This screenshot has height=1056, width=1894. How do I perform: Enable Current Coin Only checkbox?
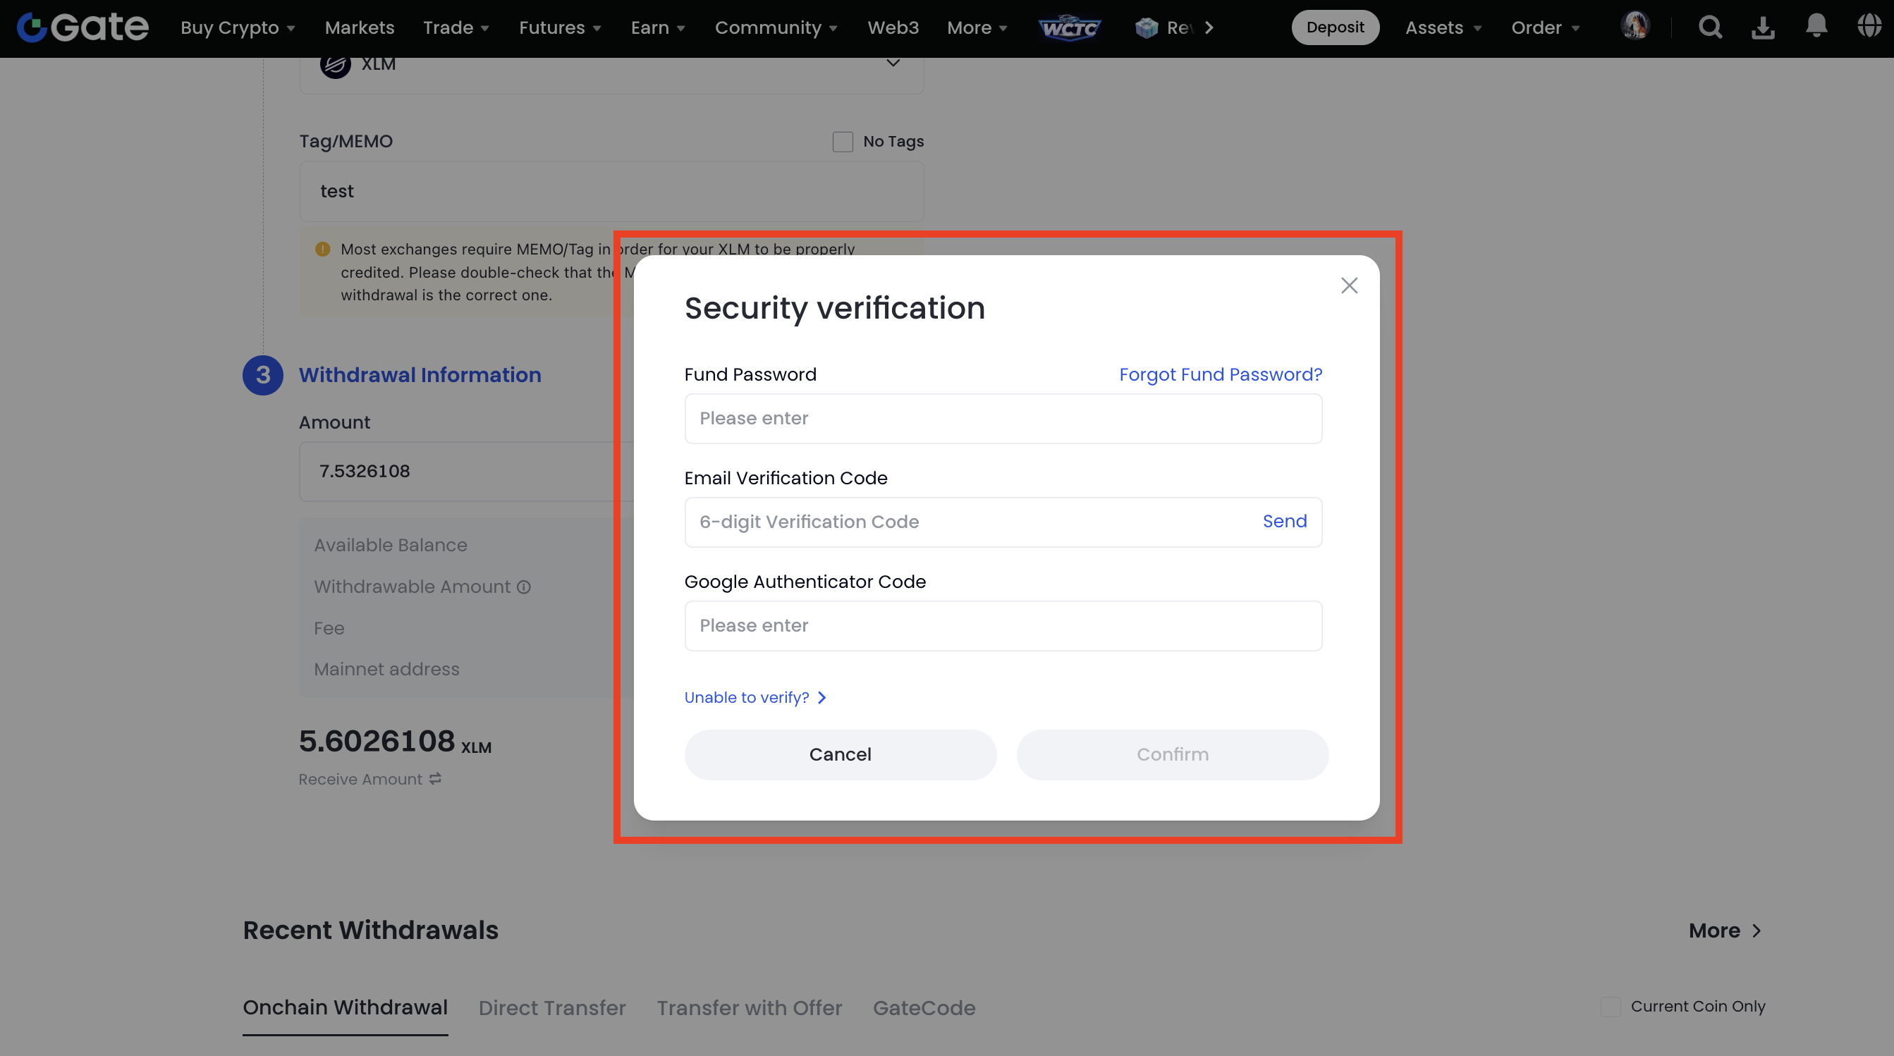tap(1611, 1006)
